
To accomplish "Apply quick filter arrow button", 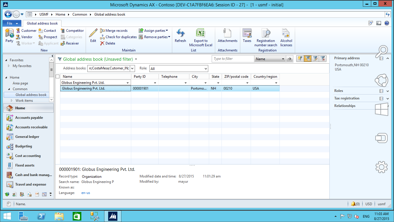I will [289, 59].
